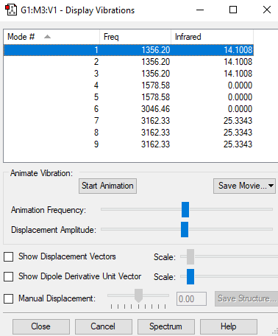Click the Animation Frequency slider handle
This screenshot has height=336, width=278.
click(x=185, y=209)
